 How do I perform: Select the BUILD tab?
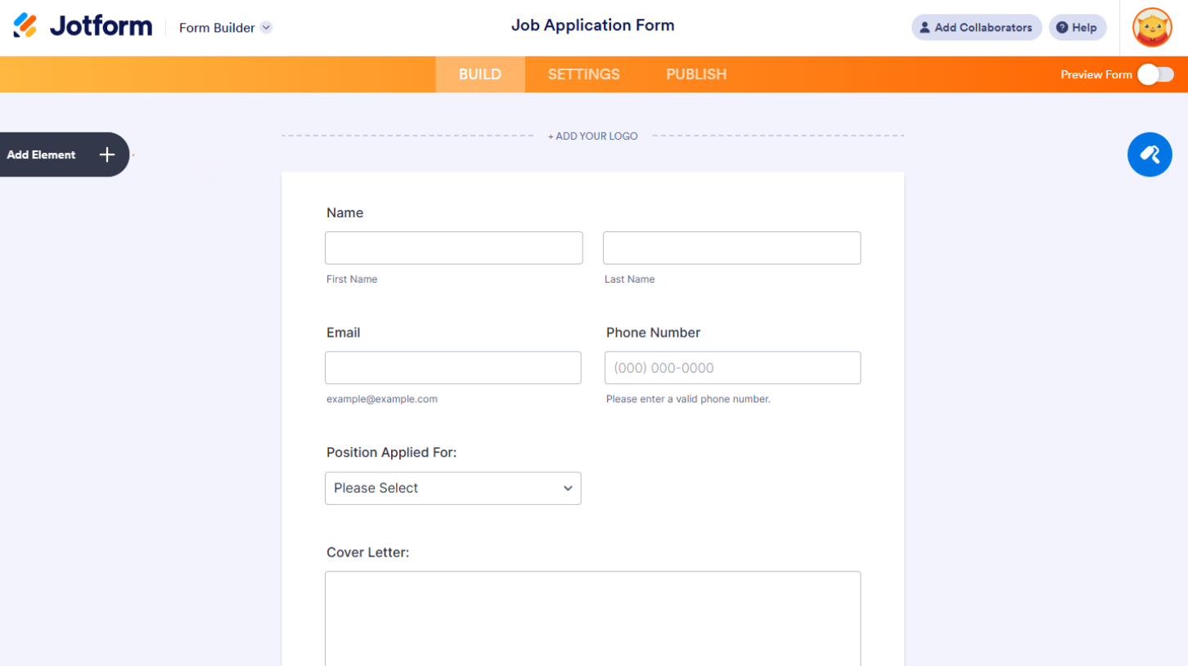click(x=479, y=74)
